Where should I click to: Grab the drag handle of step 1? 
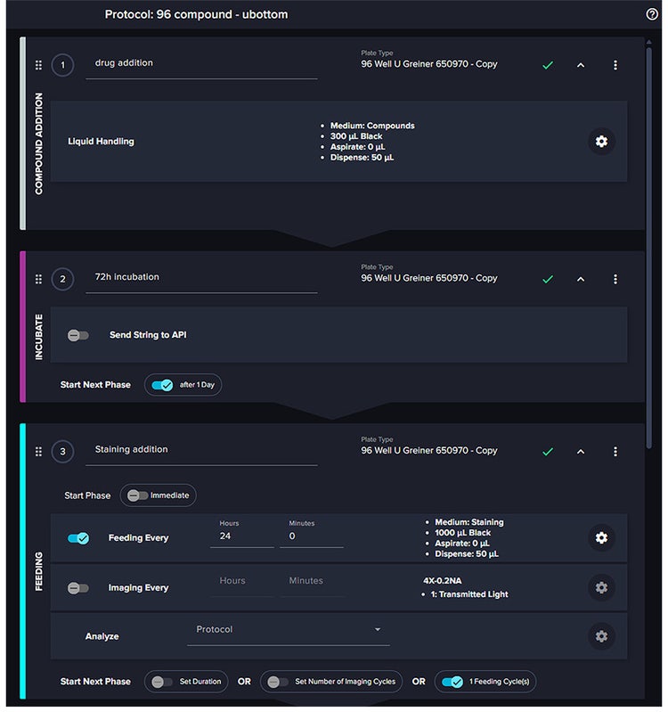click(38, 65)
